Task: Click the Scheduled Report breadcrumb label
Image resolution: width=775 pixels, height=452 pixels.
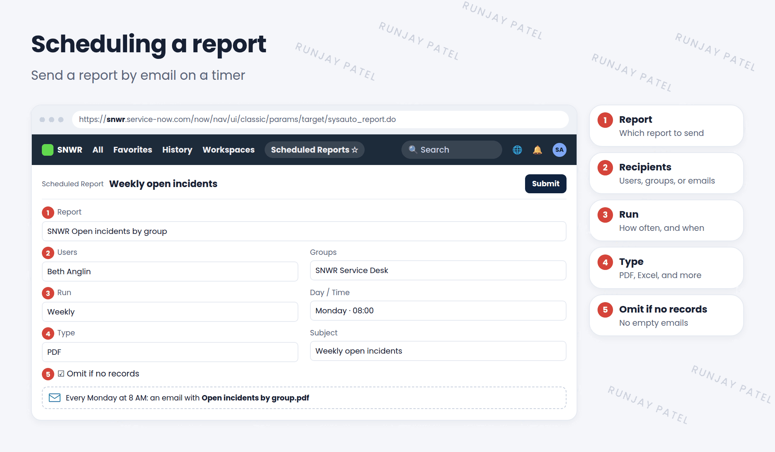Action: [x=72, y=184]
